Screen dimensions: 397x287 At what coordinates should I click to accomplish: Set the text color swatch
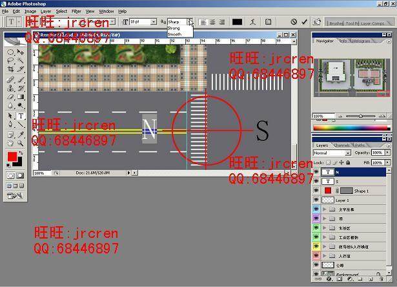pos(237,22)
